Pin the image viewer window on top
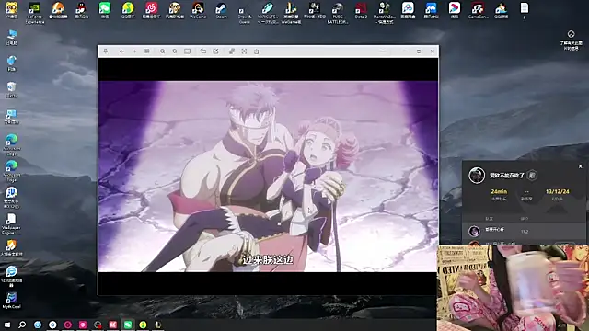The height and width of the screenshot is (331, 589). pos(106,51)
